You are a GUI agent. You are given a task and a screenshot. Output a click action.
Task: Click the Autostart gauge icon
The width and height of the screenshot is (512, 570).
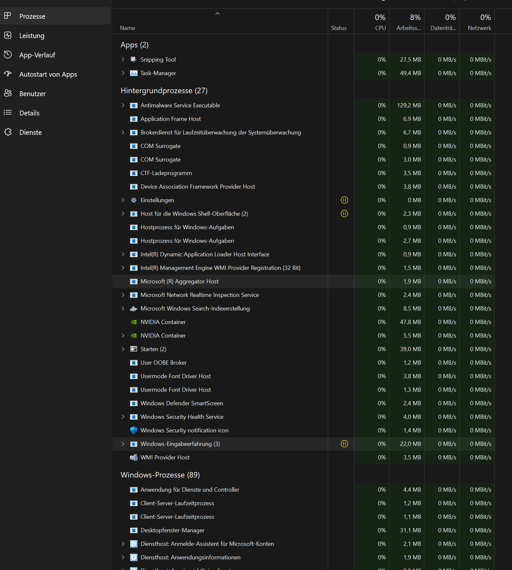[x=8, y=74]
